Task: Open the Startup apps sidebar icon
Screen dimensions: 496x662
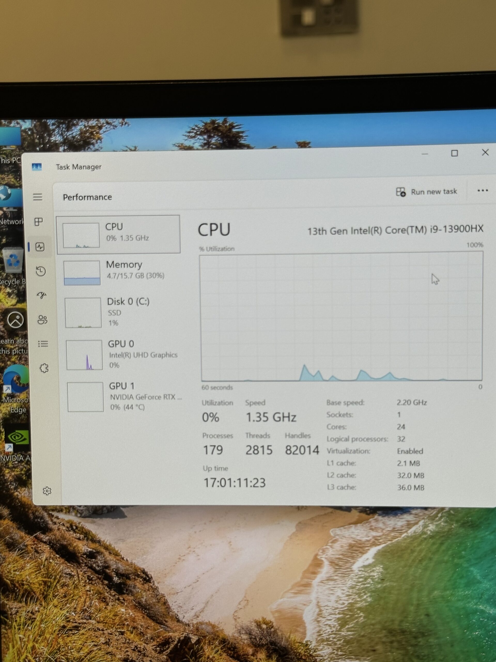Action: coord(42,295)
